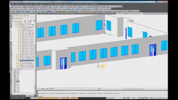The image size is (178, 100).
Task: Expand the Фундаменты tree node
Action: coord(17,65)
